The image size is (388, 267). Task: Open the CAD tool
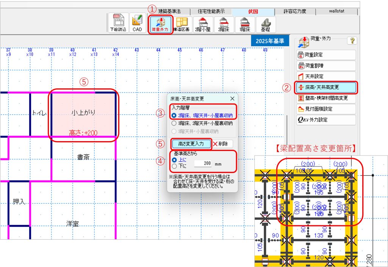pos(137,24)
